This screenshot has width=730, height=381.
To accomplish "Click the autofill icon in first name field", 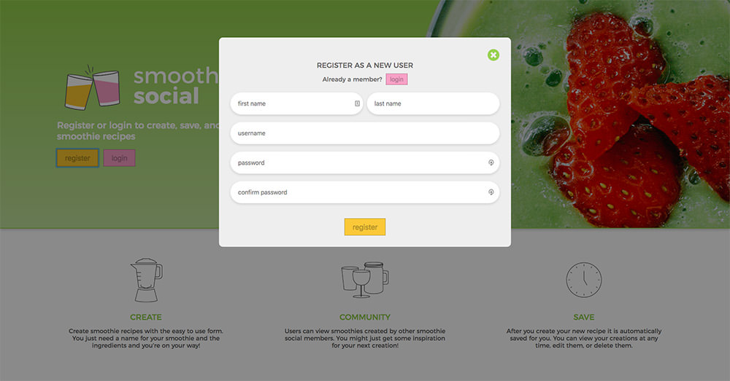I will pos(357,103).
